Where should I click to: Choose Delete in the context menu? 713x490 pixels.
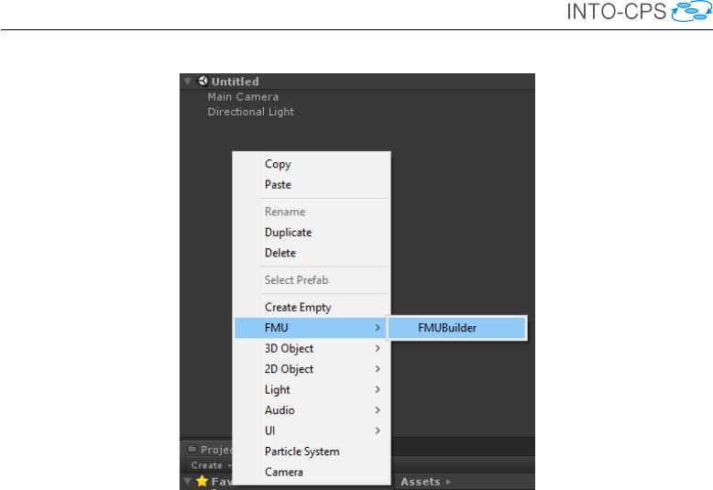click(x=280, y=253)
